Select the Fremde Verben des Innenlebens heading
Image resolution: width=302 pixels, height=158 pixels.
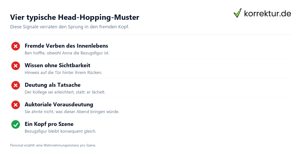pos(66,46)
